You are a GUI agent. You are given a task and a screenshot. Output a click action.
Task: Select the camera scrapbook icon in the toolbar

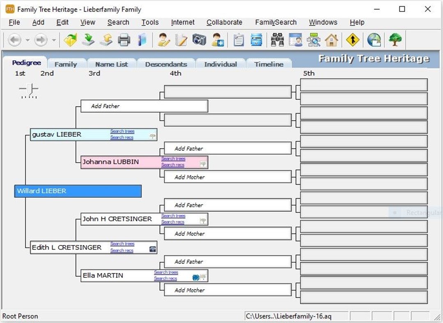198,40
